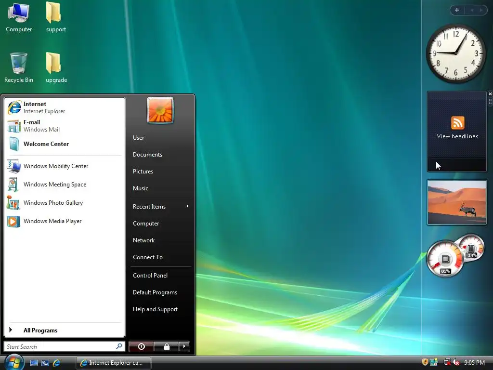Click the memory meter small dial gadget

point(471,247)
